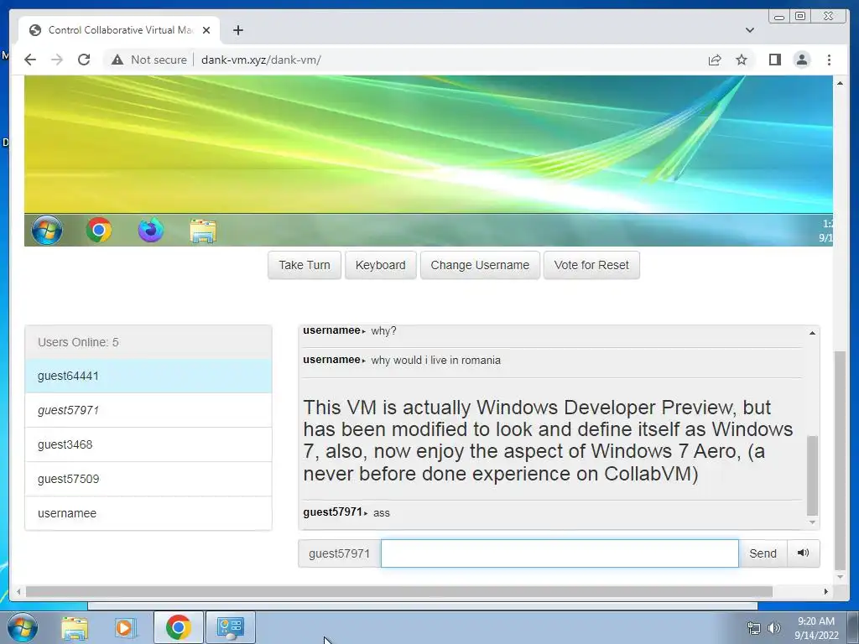The height and width of the screenshot is (644, 859).
Task: Click the Show desktop strip
Action: [x=853, y=627]
